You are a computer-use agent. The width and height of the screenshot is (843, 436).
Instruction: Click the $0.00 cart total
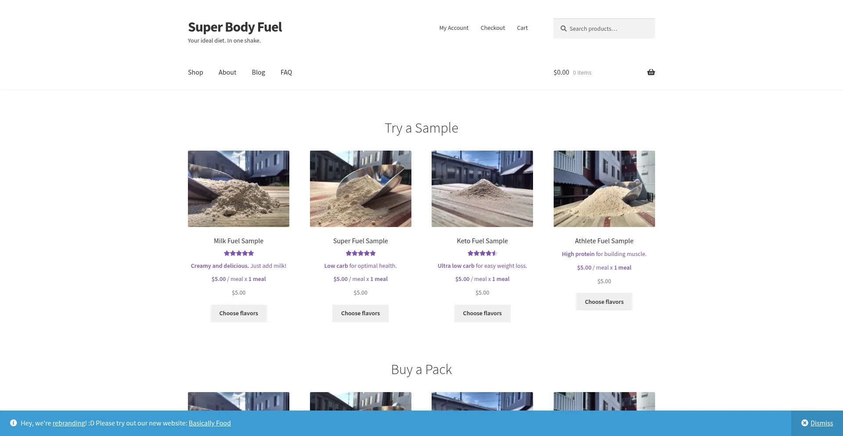[x=561, y=72]
